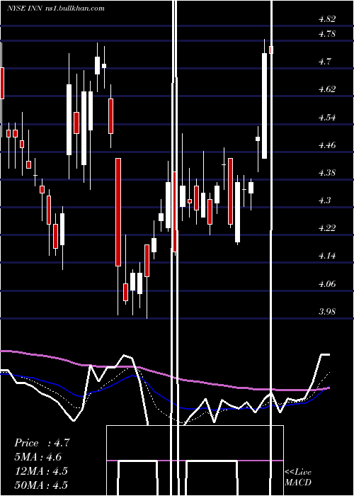354x496 pixels.
Task: Click the 4.46 price axis label
Action: click(x=327, y=145)
